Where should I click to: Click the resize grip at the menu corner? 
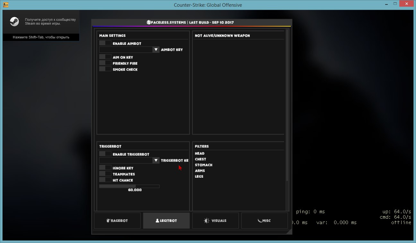tap(289, 231)
